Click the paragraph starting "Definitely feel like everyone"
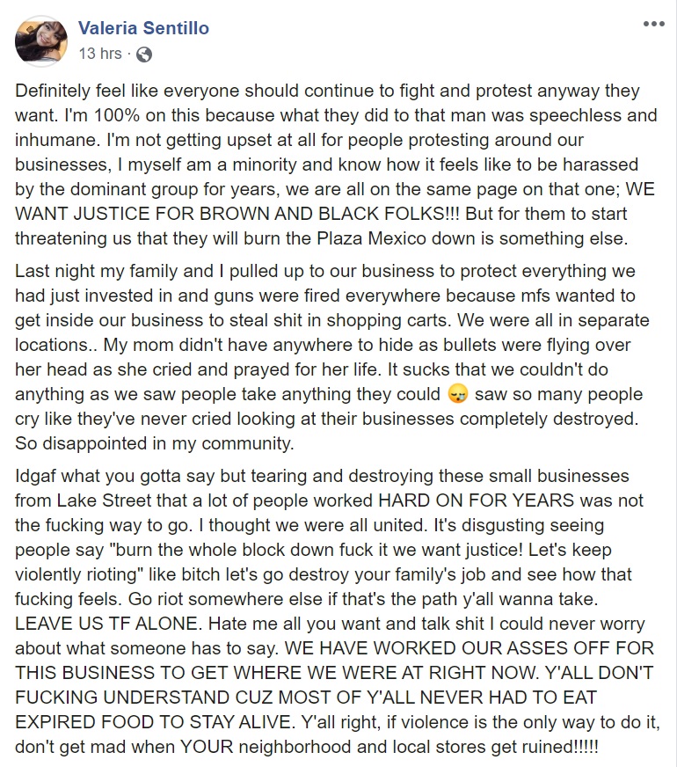The height and width of the screenshot is (767, 677). [336, 164]
